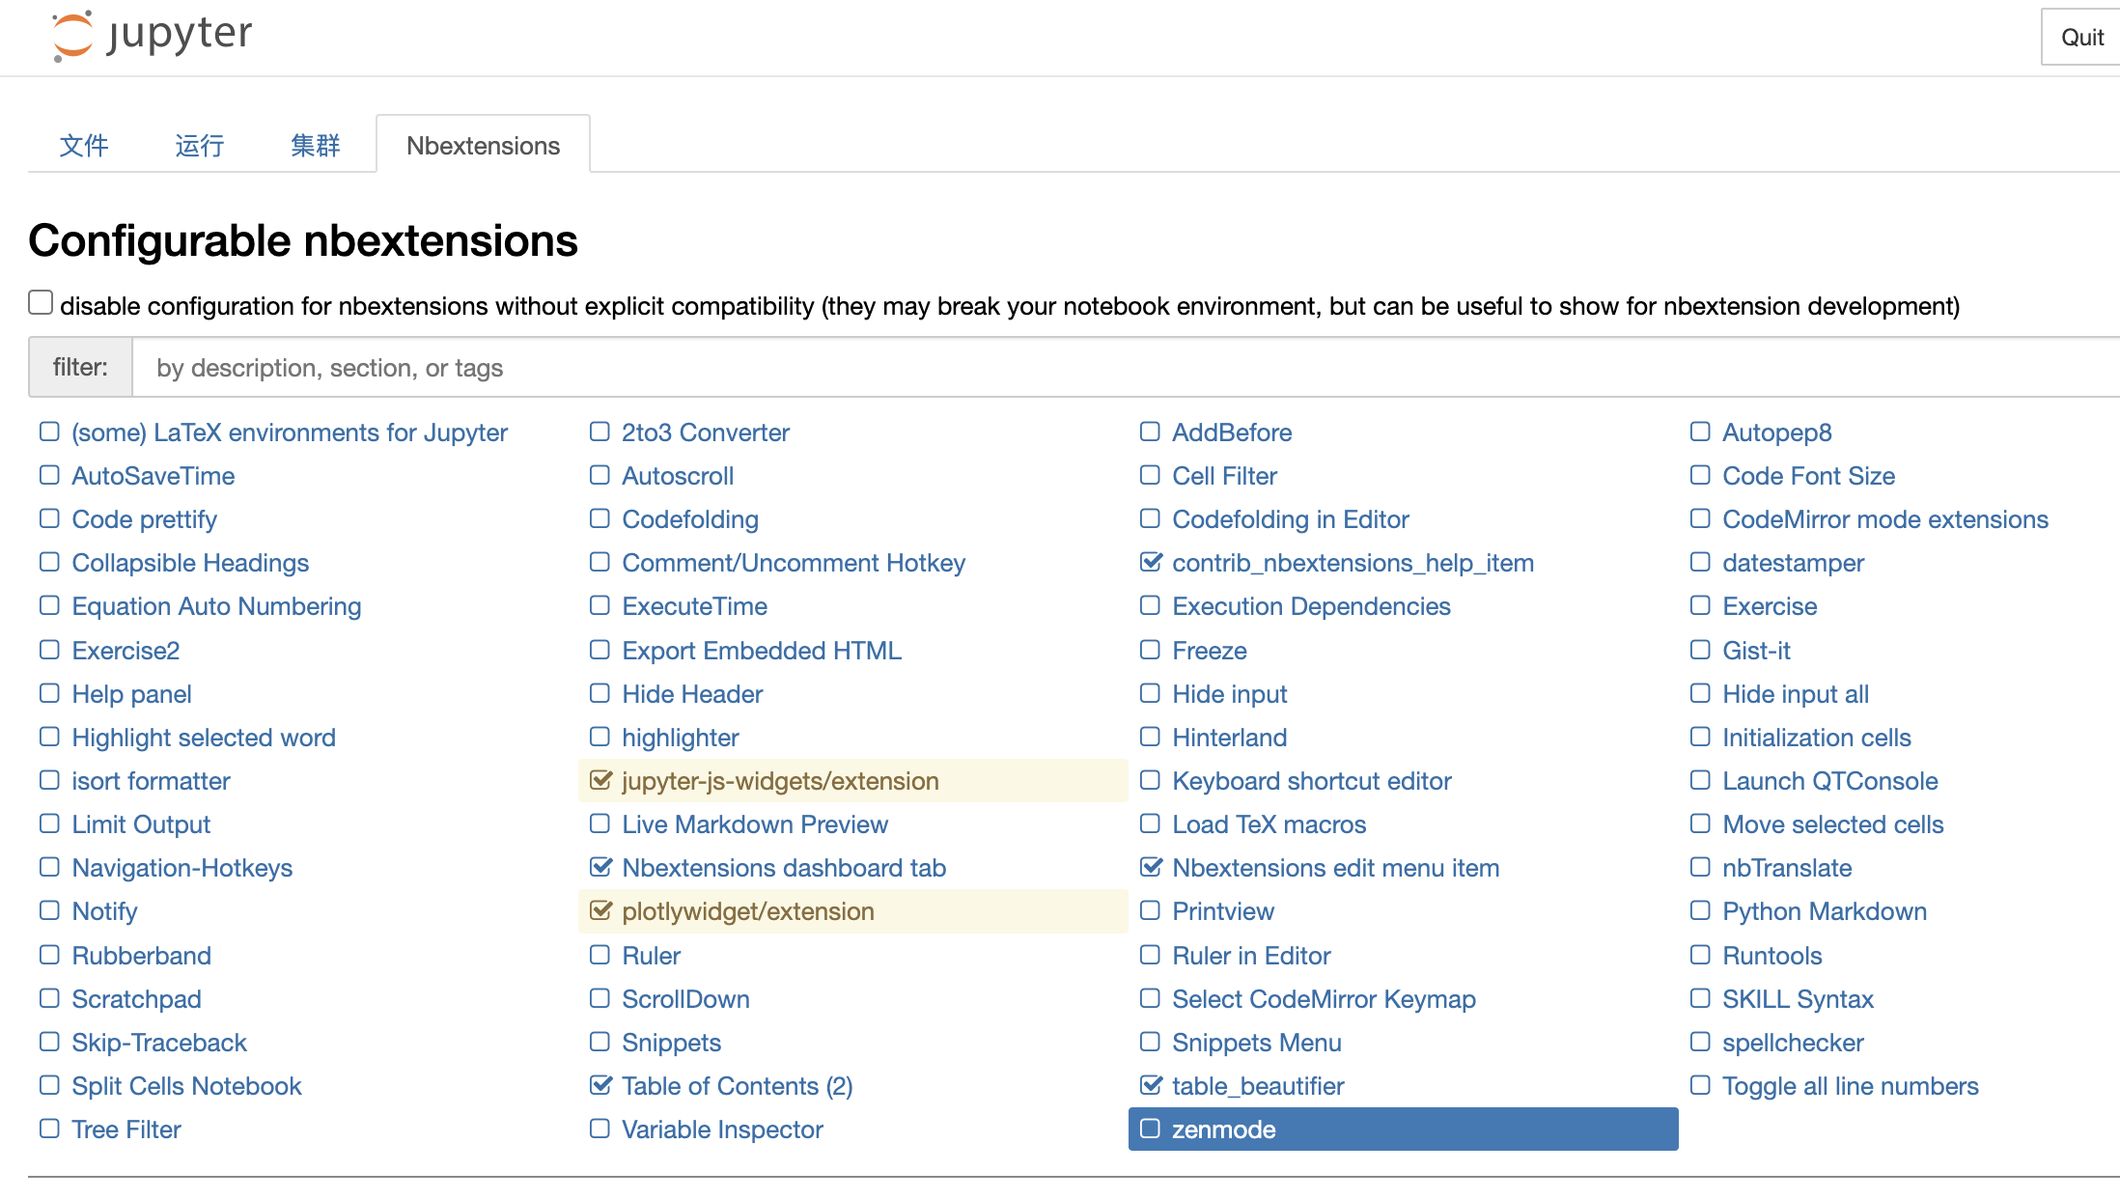Viewport: 2120px width, 1199px height.
Task: Select Comment/Uncomment Hotkey extension
Action: [794, 563]
